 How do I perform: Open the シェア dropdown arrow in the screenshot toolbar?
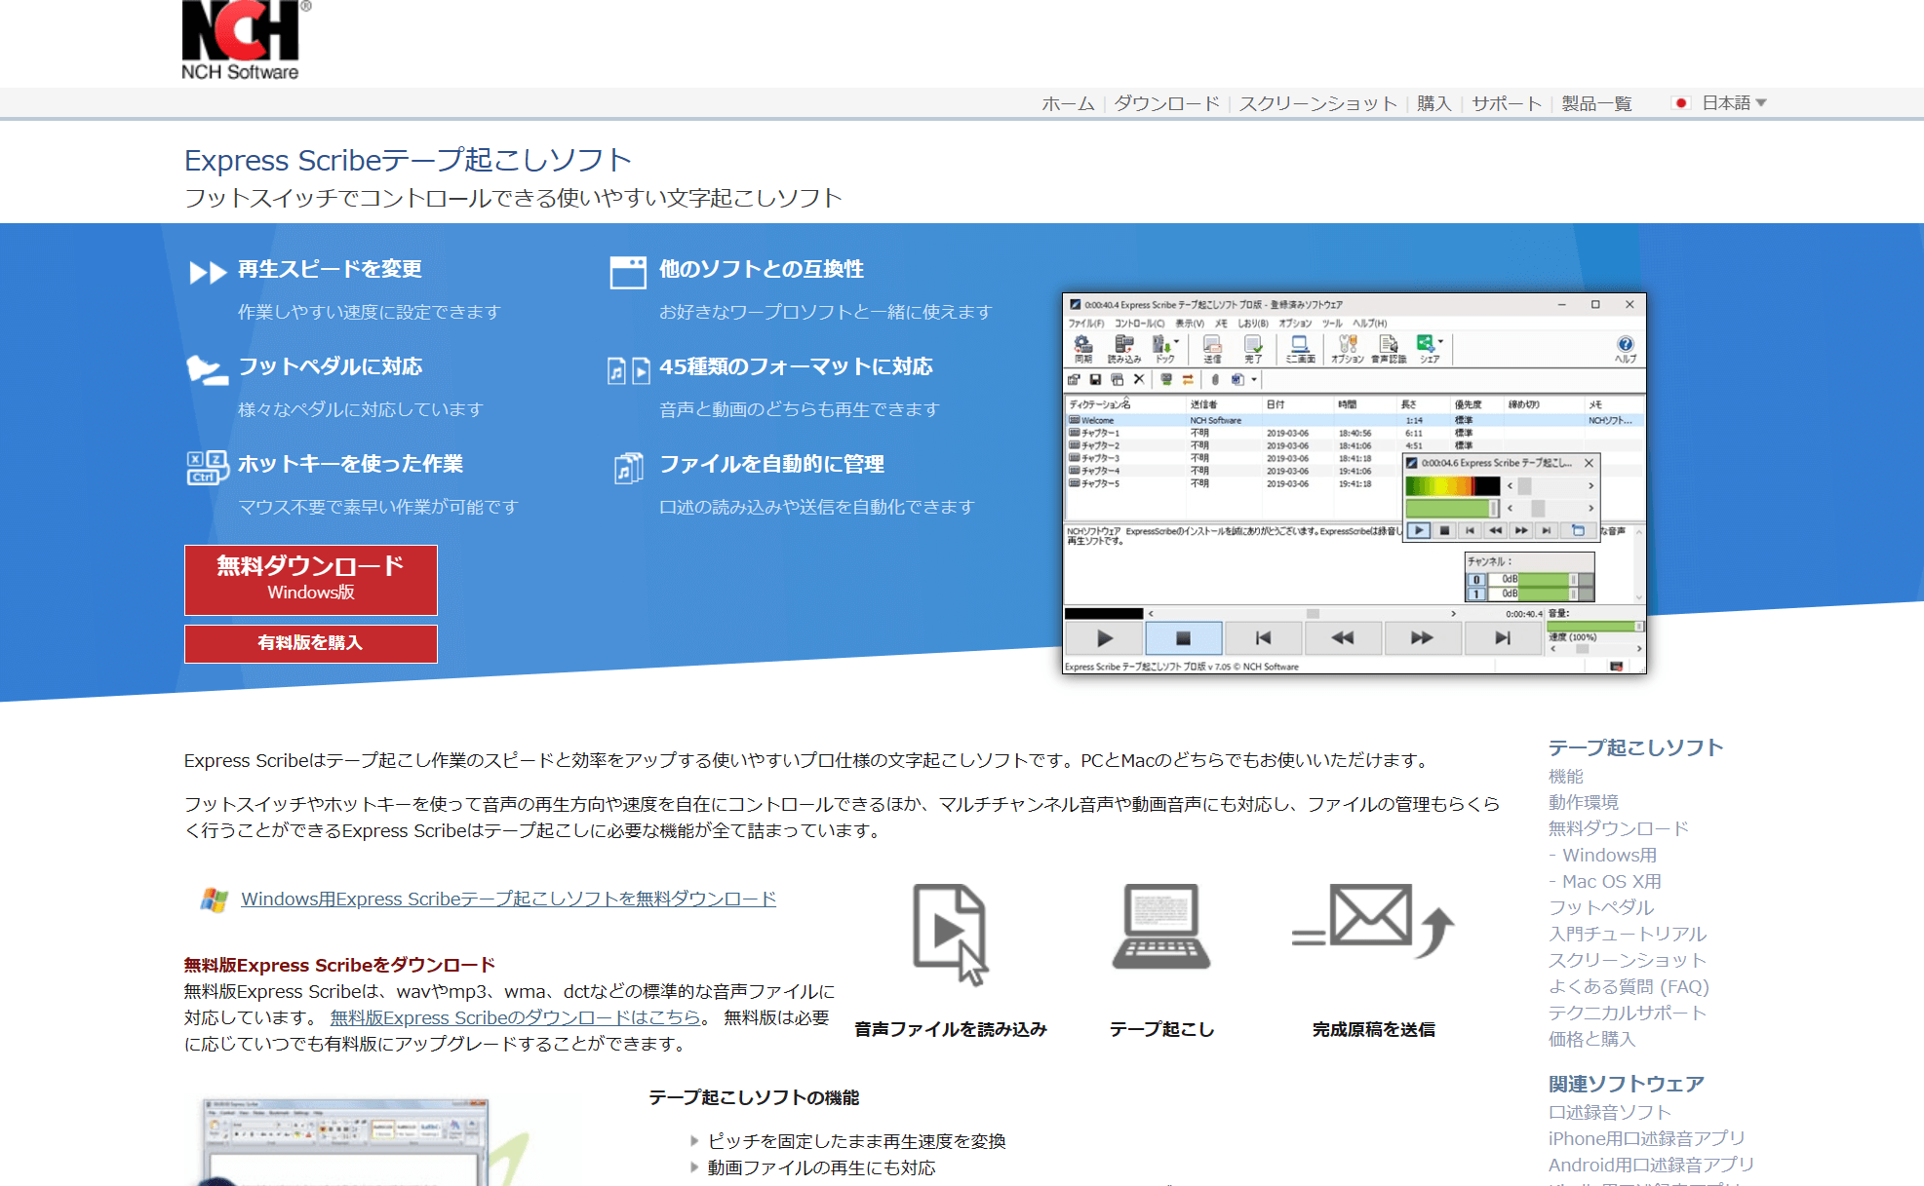coord(1440,342)
